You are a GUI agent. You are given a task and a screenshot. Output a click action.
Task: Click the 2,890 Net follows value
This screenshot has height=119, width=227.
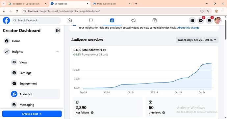[81, 107]
